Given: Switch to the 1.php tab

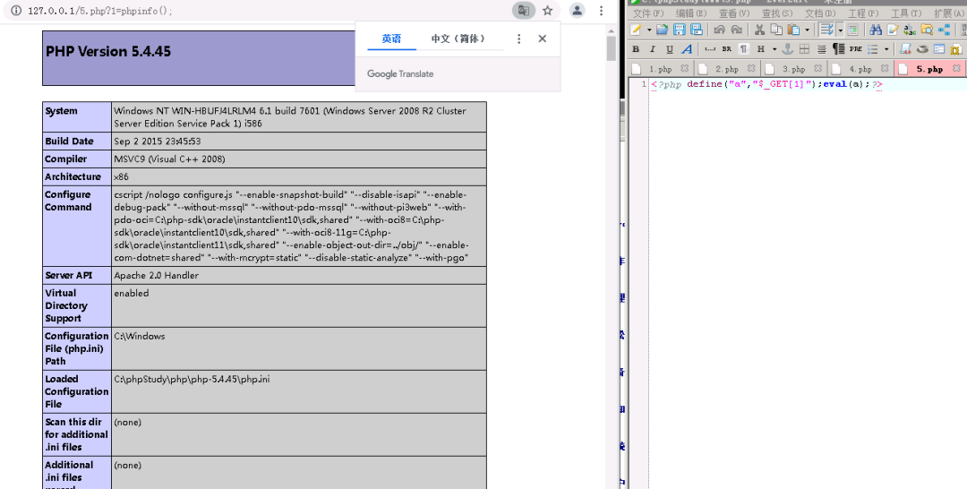Looking at the screenshot, I should pyautogui.click(x=661, y=69).
